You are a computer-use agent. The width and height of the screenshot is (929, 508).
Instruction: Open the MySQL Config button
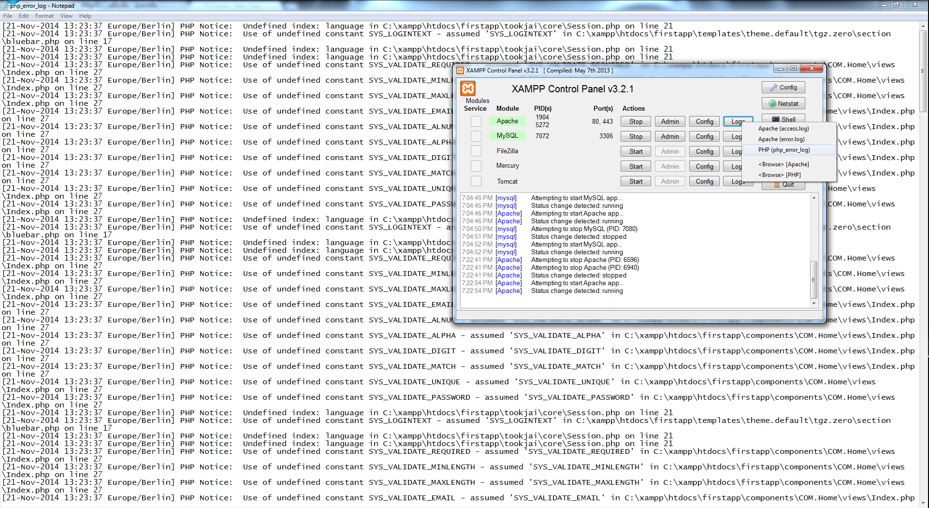[x=705, y=137]
